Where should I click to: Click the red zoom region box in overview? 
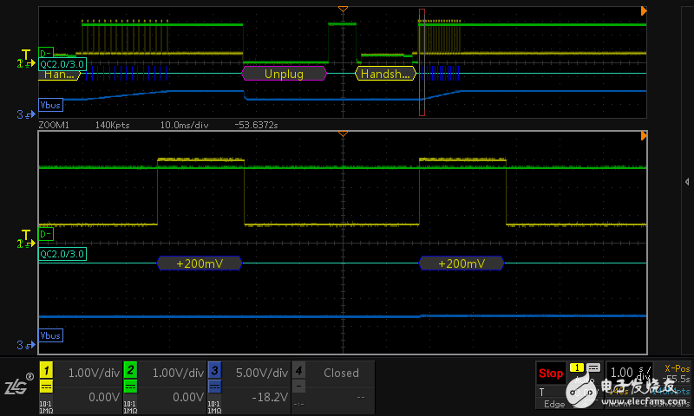tap(422, 61)
